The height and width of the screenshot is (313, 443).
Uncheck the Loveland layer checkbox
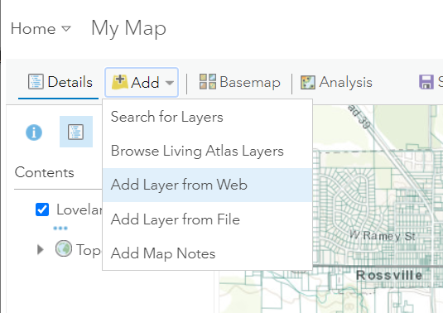42,209
